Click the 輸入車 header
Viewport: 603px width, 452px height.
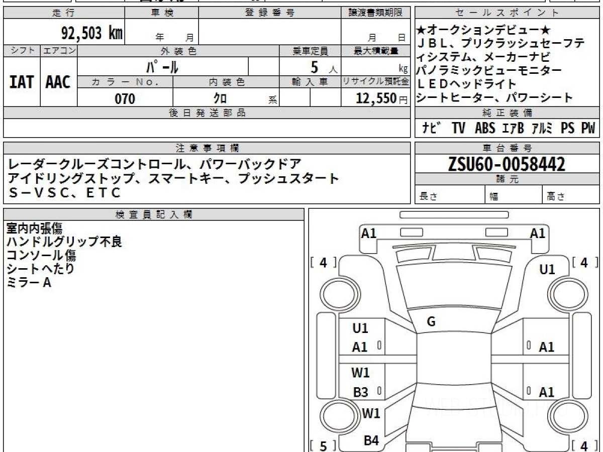[x=310, y=82]
